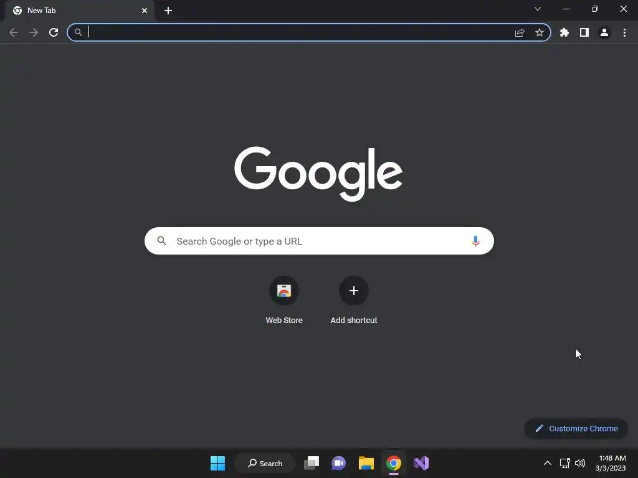Close the New Tab tab
Screen dimensions: 638x478
coord(145,11)
